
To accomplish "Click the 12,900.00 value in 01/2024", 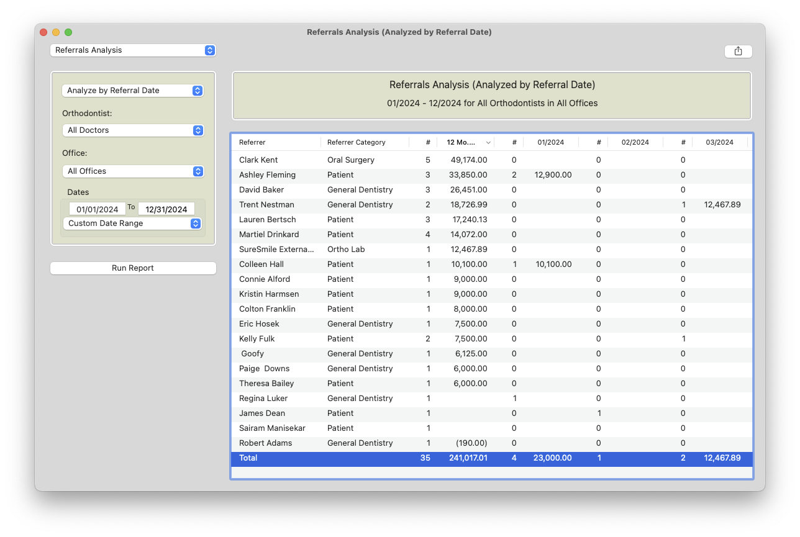I will 553,175.
